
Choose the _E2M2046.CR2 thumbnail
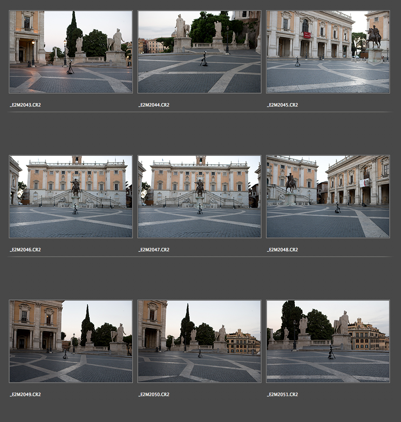(x=71, y=197)
